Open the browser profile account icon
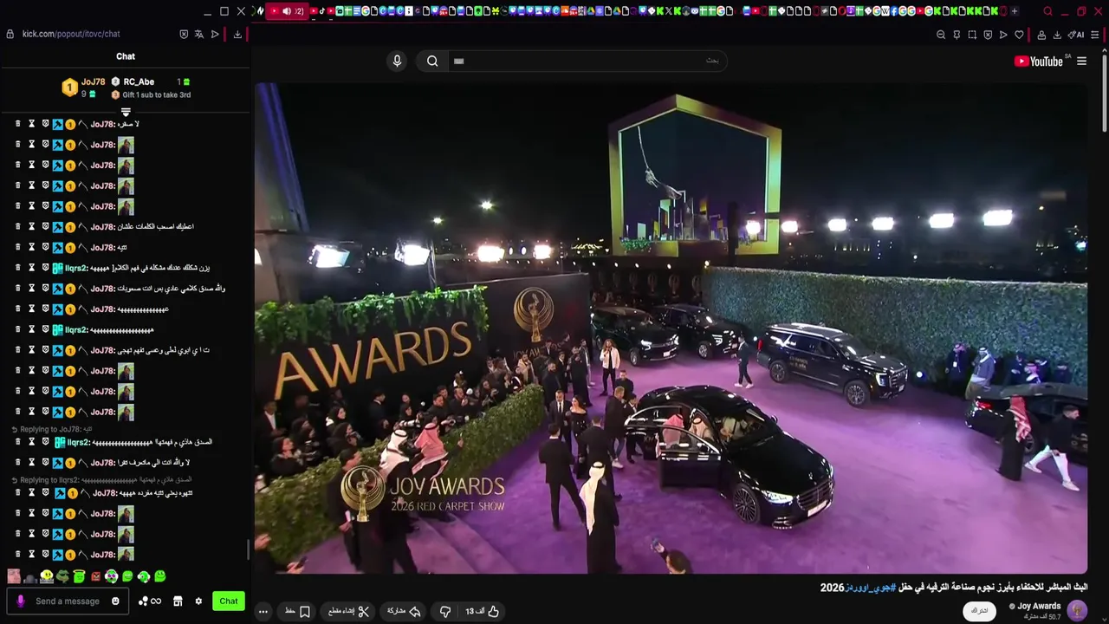Screen dimensions: 1109x624 [1041, 35]
